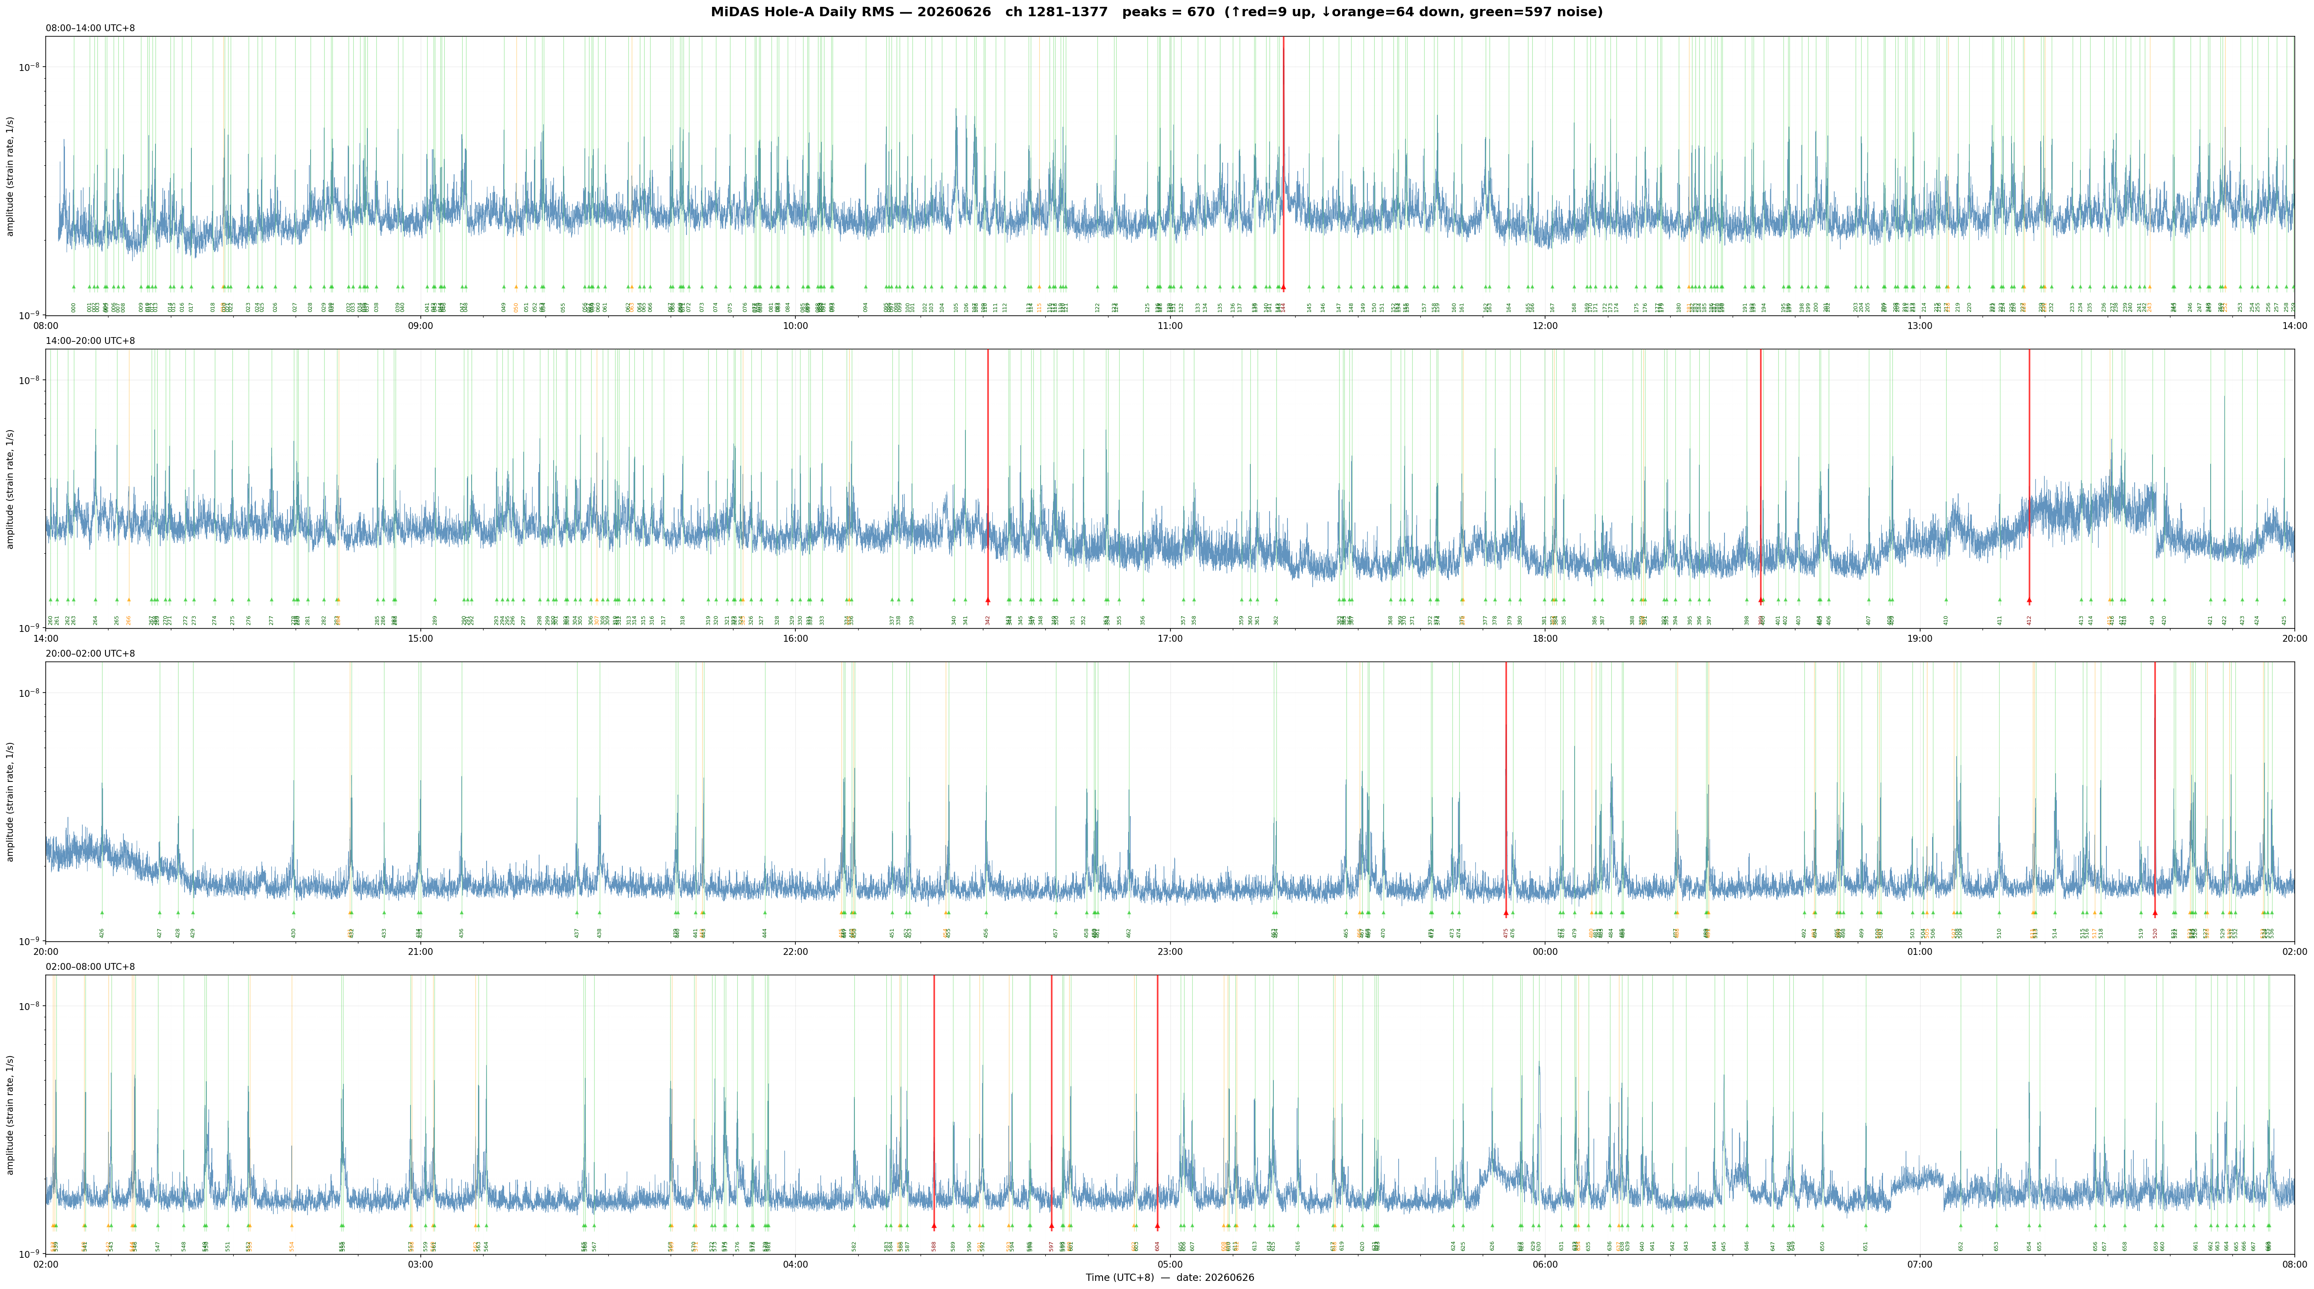
Task: Select the 07:00 time tick label
Action: [x=1920, y=1265]
